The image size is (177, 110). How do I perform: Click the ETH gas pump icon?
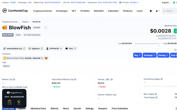pos(120,2)
